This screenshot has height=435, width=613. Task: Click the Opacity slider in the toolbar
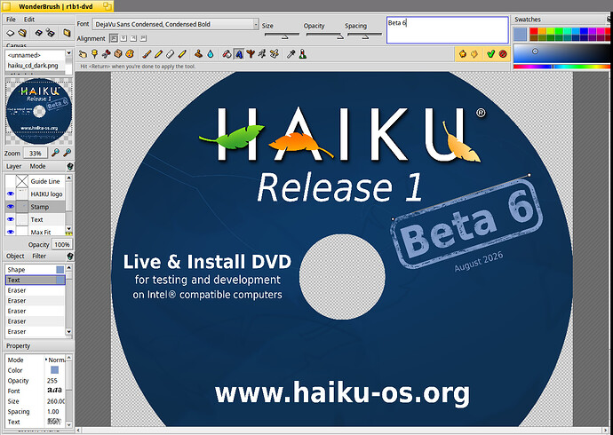325,36
